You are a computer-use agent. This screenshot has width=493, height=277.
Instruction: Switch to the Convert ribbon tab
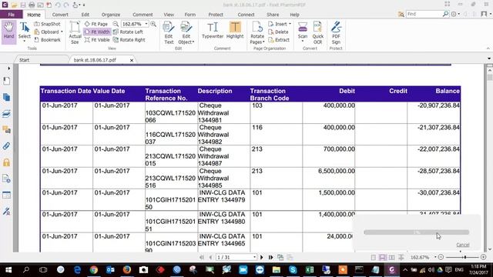point(60,15)
